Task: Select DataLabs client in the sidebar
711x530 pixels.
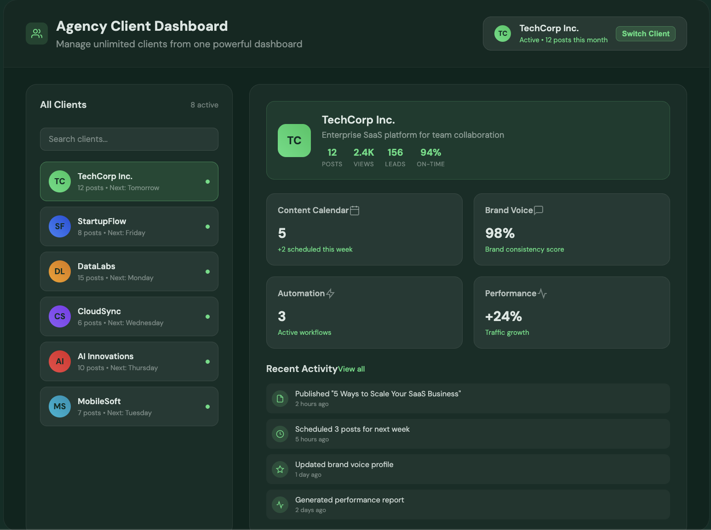Action: (129, 271)
